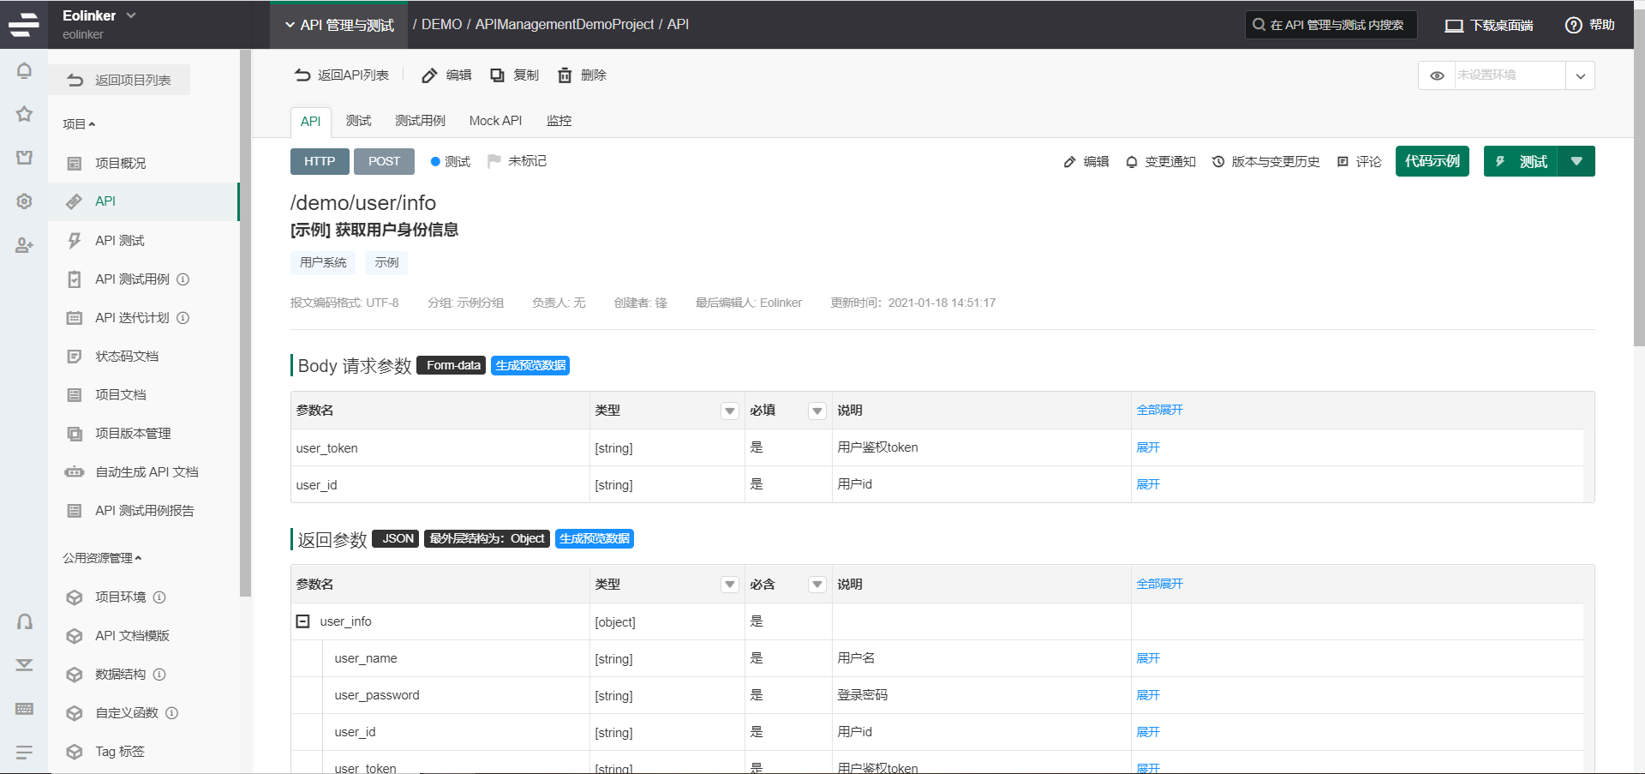Click the star favorites icon in left rail
1645x774 pixels.
(24, 114)
